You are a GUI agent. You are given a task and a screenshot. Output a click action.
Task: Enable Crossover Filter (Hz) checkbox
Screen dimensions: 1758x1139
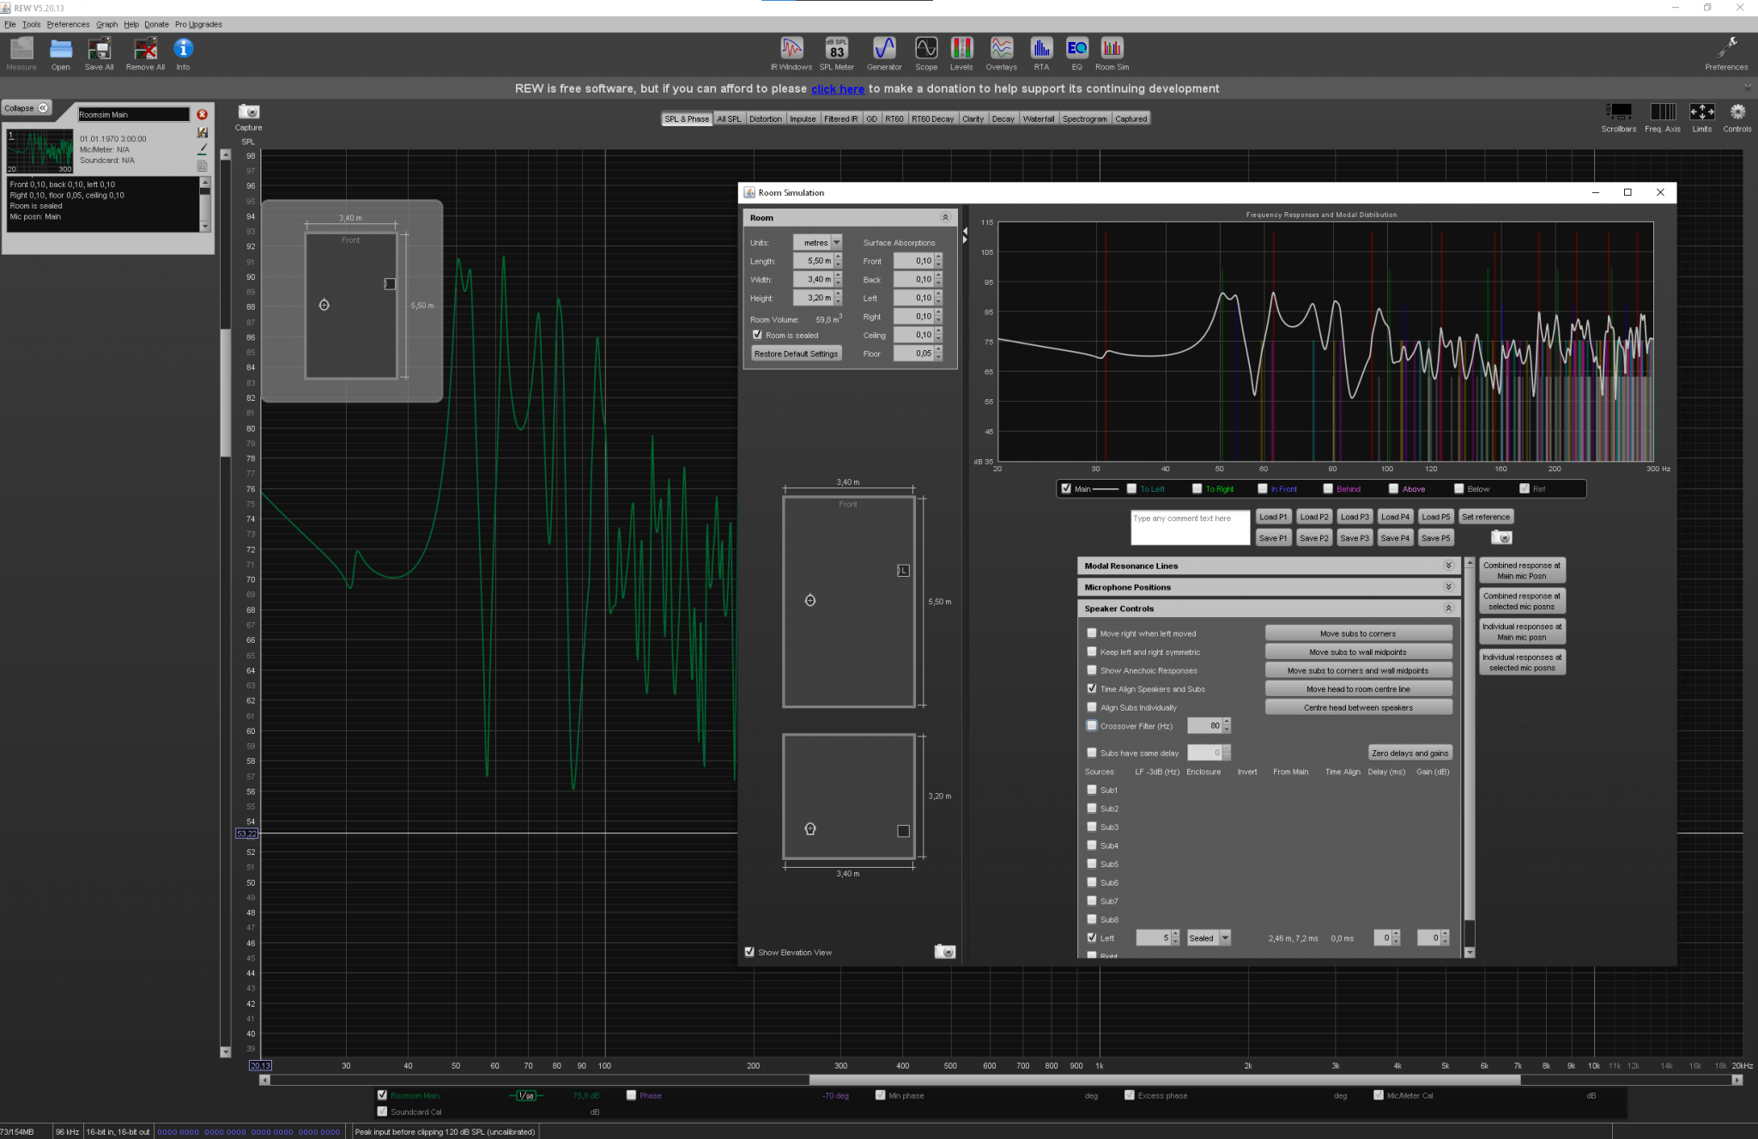(1092, 725)
